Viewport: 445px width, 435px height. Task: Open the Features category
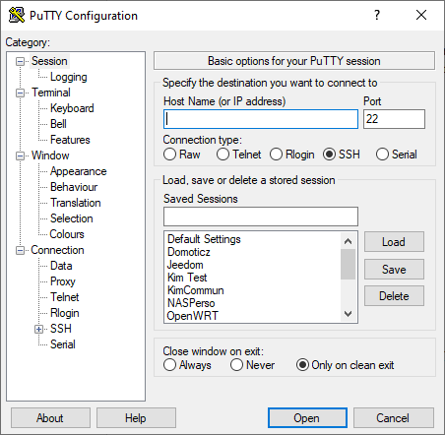tap(70, 140)
